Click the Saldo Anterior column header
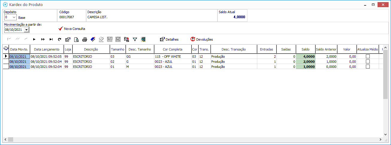391x145 pixels. [x=326, y=49]
